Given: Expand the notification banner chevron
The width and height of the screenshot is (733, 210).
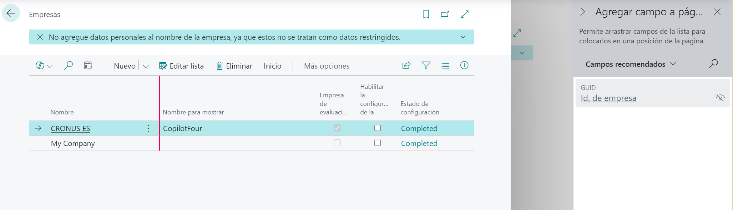Looking at the screenshot, I should 463,37.
